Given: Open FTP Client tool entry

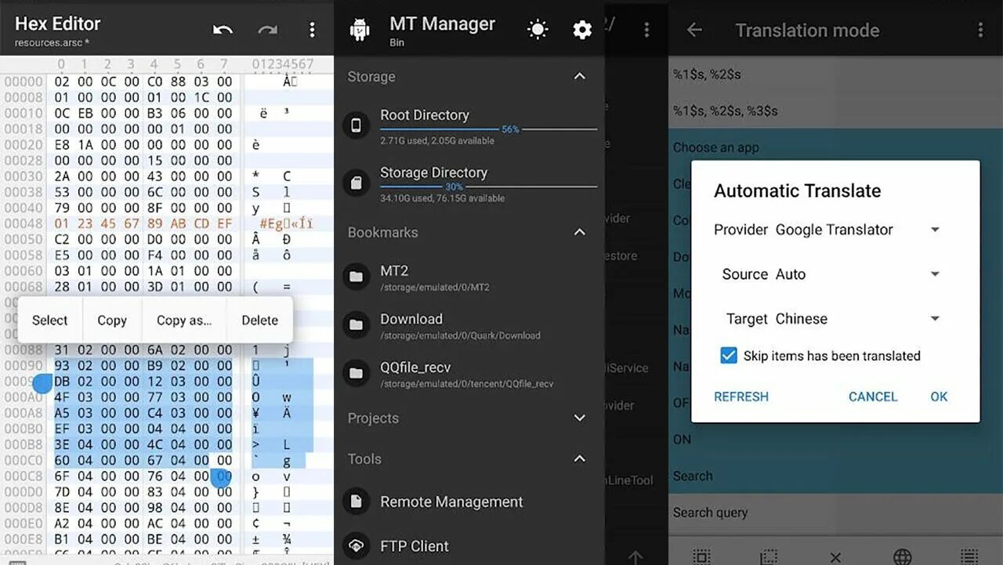Looking at the screenshot, I should tap(470, 546).
